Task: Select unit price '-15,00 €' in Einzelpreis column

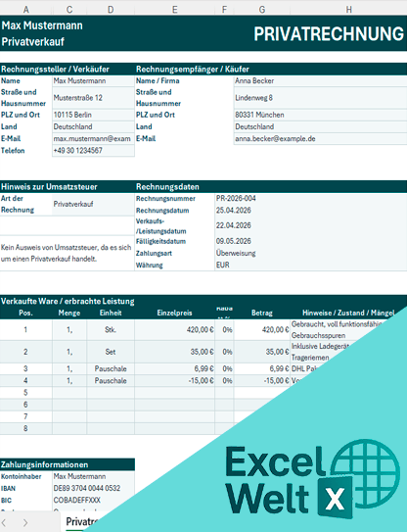Action: pos(174,381)
